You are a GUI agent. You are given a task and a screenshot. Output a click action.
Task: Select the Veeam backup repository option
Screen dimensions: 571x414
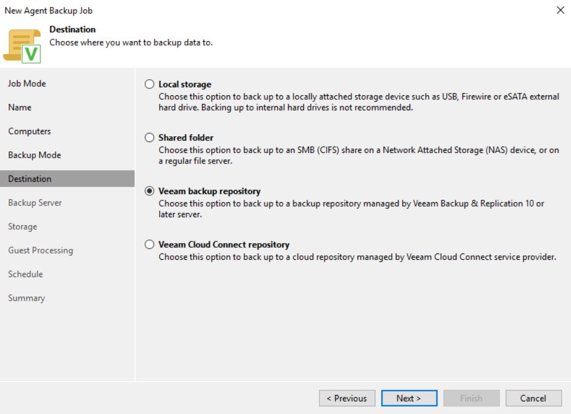tap(149, 191)
